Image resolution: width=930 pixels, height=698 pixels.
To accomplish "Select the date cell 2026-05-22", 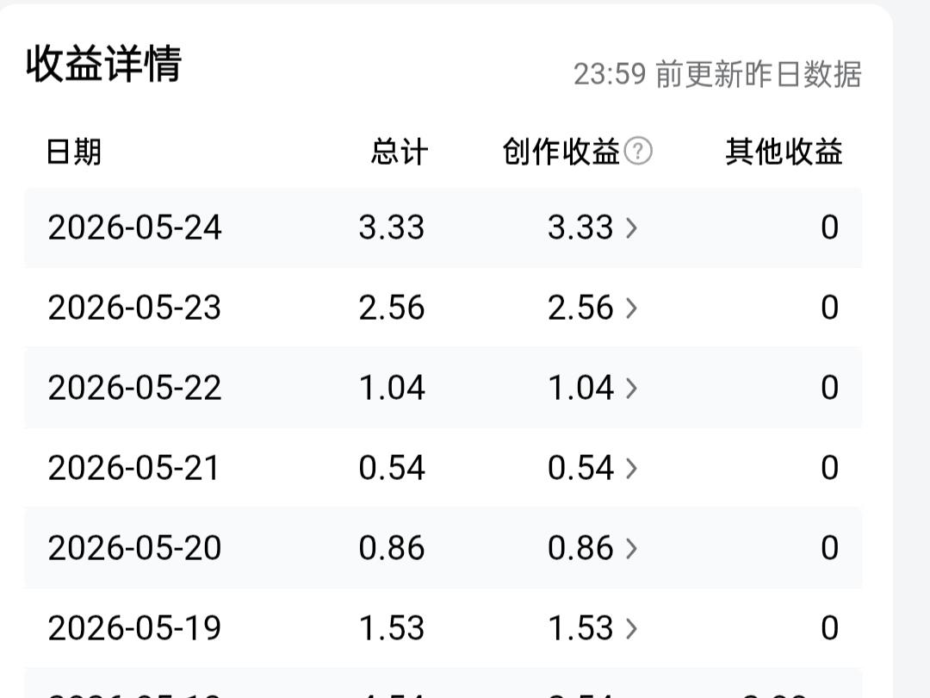I will pyautogui.click(x=134, y=388).
